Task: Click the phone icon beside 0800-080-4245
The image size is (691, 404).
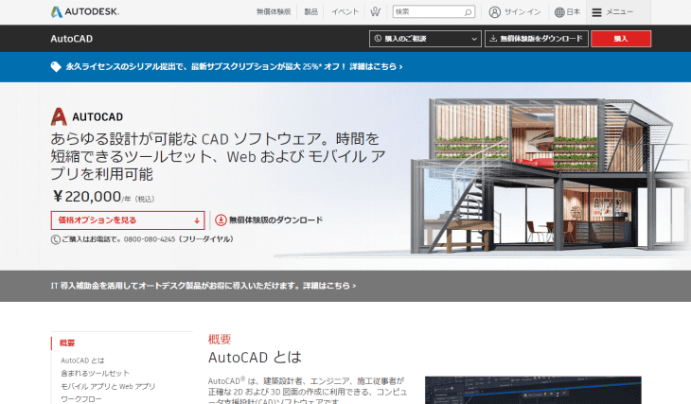Action: click(x=56, y=239)
